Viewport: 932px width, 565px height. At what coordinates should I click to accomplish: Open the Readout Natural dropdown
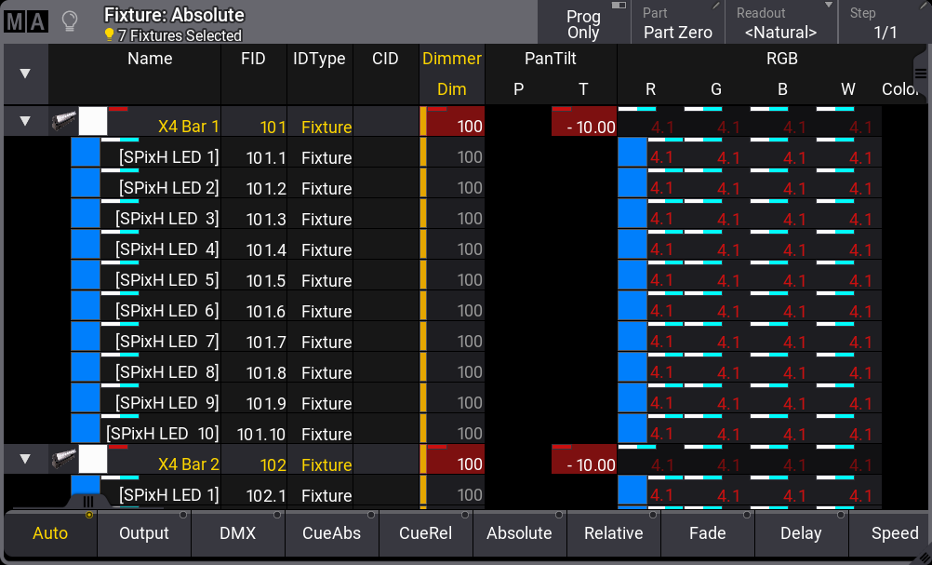click(x=780, y=23)
